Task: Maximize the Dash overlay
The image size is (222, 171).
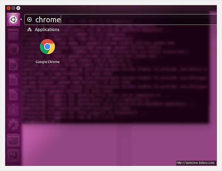Action: coord(18,8)
